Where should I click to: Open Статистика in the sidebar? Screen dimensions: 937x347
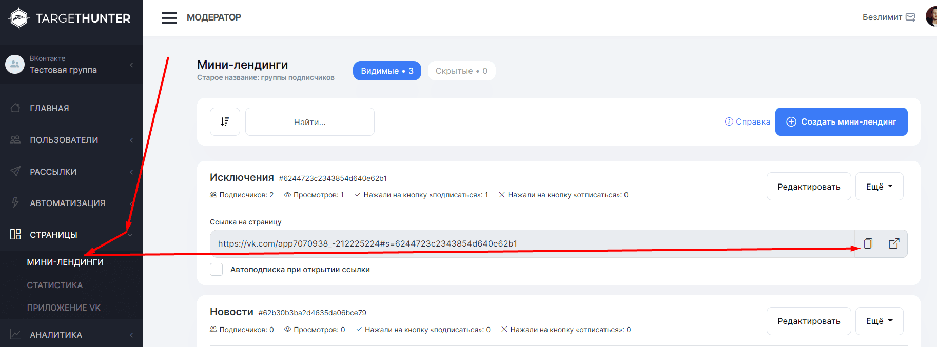point(55,285)
